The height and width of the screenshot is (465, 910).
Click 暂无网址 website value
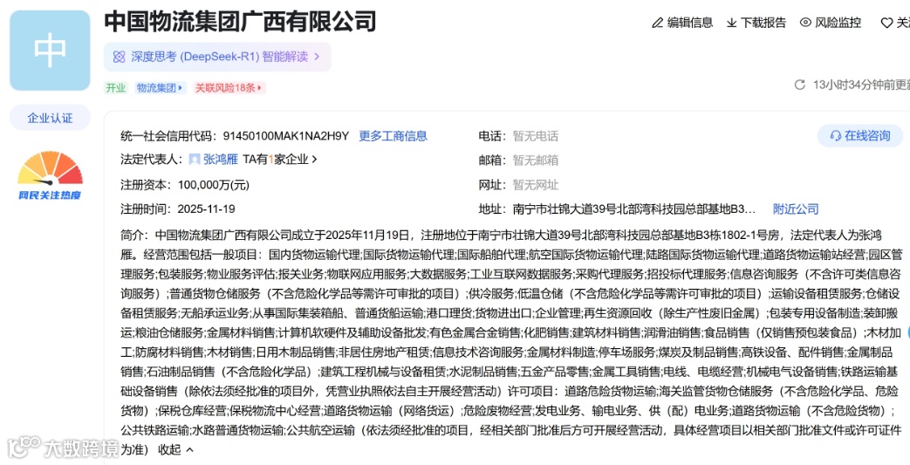pyautogui.click(x=535, y=185)
